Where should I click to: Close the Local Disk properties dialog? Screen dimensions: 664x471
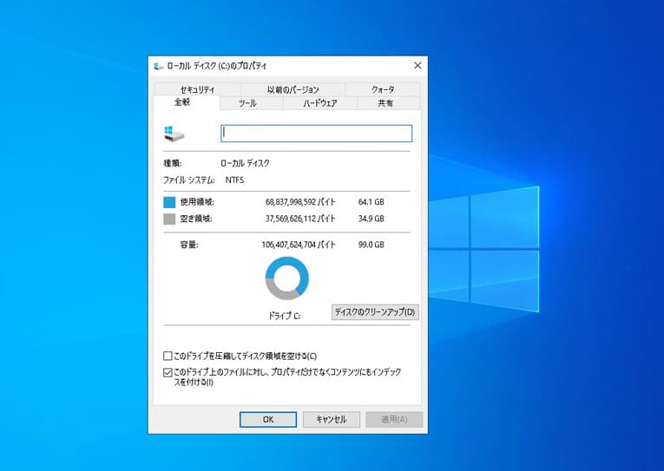(x=417, y=66)
